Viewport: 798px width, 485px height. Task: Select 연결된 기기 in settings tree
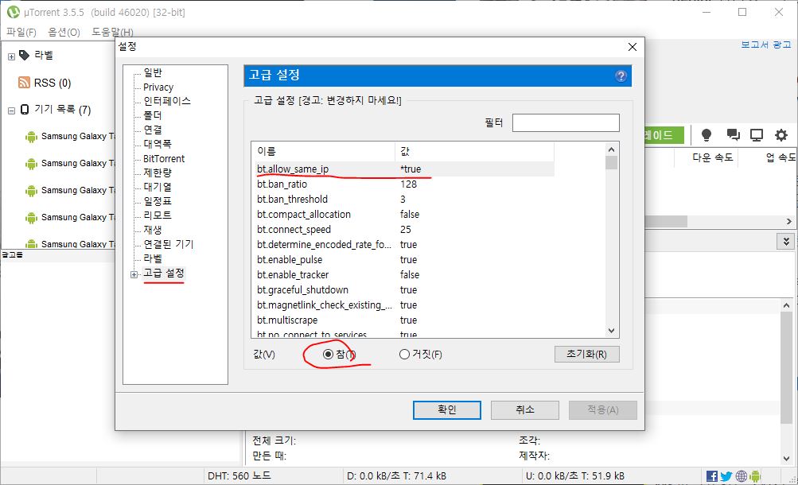click(x=169, y=244)
